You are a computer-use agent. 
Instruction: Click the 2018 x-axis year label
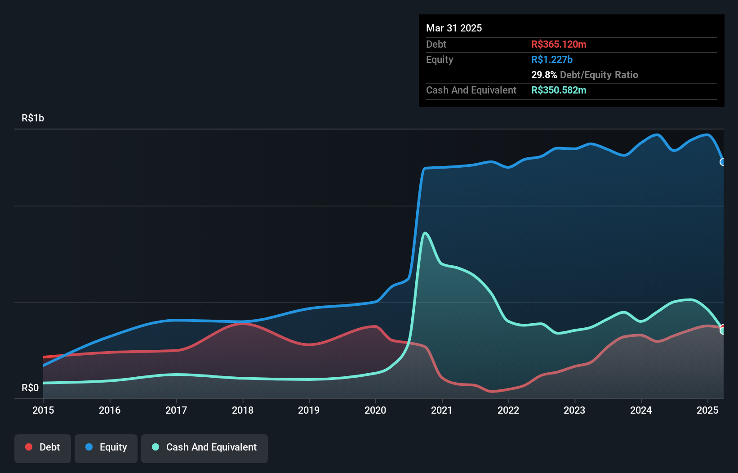(243, 410)
